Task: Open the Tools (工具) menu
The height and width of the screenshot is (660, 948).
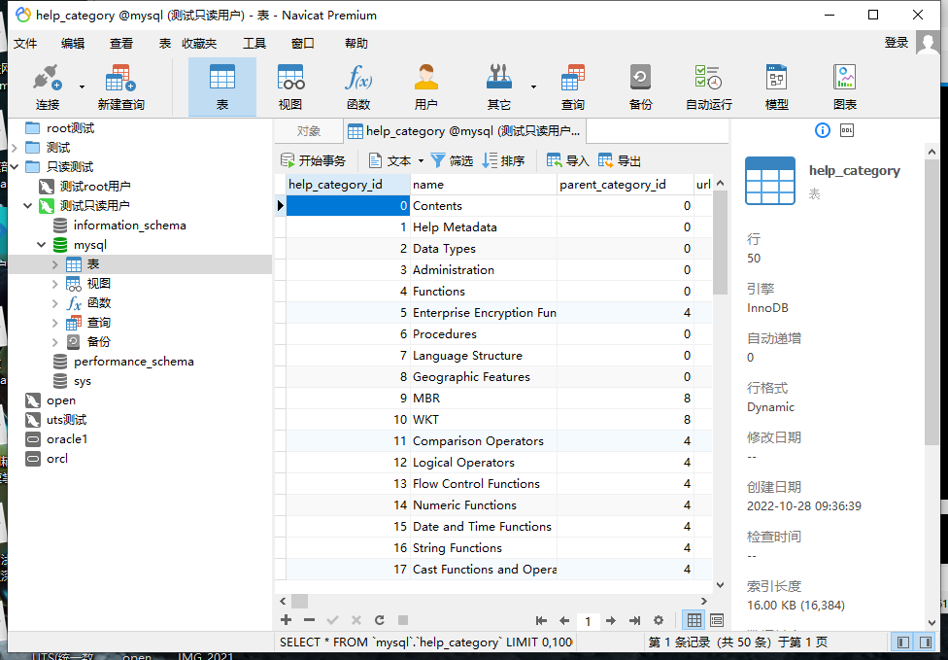Action: (x=254, y=44)
